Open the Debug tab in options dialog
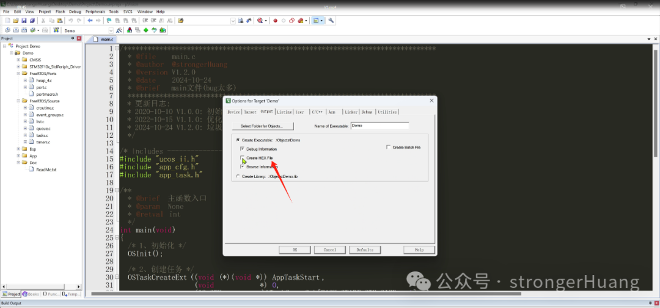This screenshot has width=660, height=308. click(367, 112)
